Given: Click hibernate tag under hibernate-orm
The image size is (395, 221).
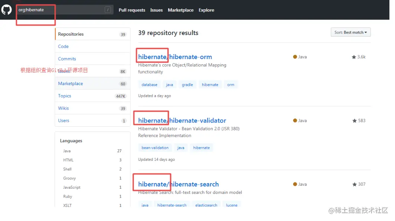Looking at the screenshot, I should click(x=210, y=85).
